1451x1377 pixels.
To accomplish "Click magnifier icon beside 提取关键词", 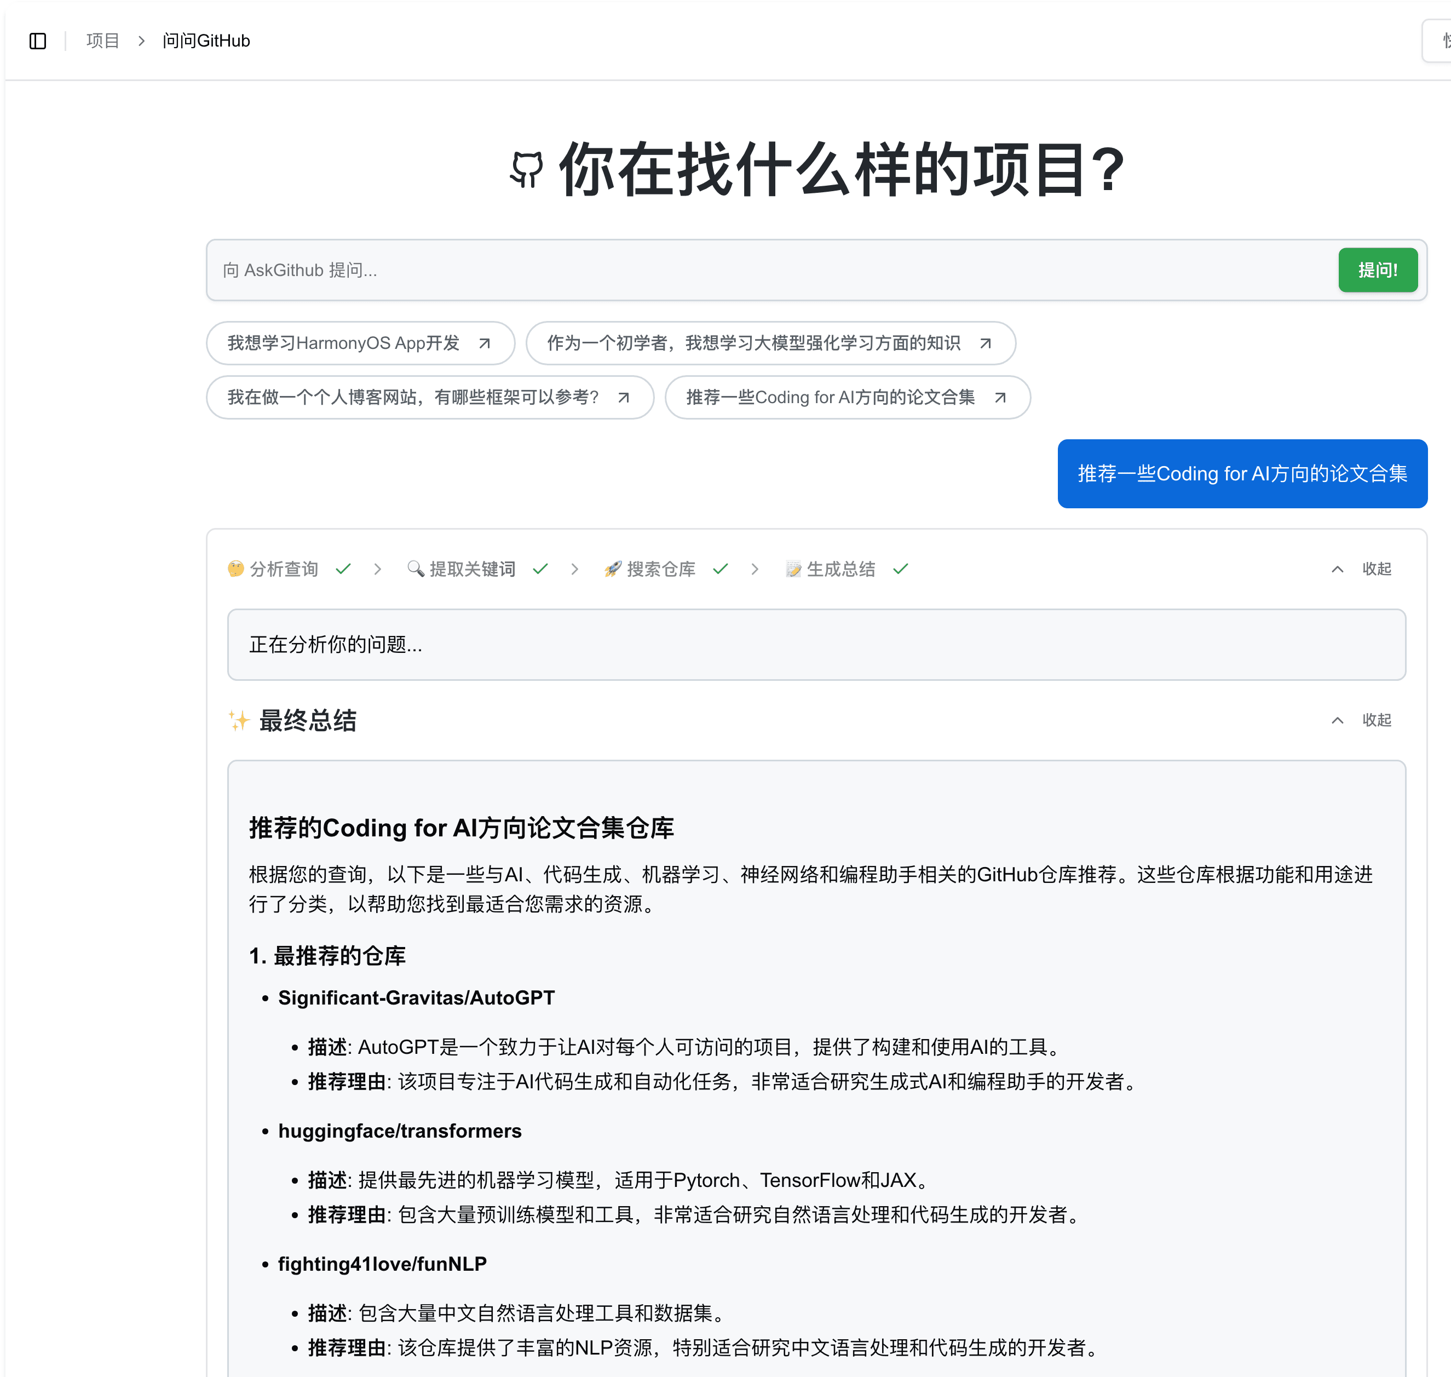I will click(415, 569).
